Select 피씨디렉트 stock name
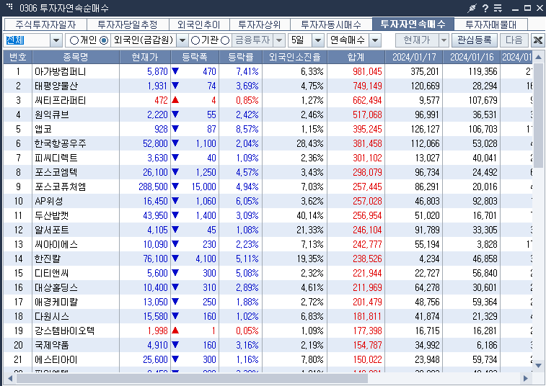 point(56,158)
